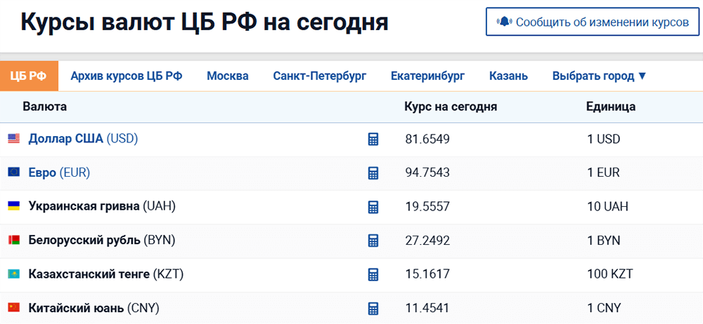
Task: Expand the "Выбрать город" dropdown
Action: point(599,76)
